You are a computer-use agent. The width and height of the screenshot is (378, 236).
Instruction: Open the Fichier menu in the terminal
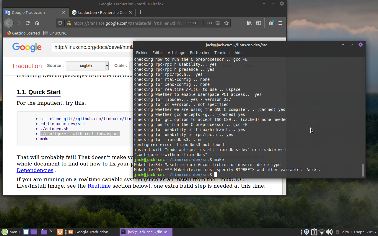142,53
